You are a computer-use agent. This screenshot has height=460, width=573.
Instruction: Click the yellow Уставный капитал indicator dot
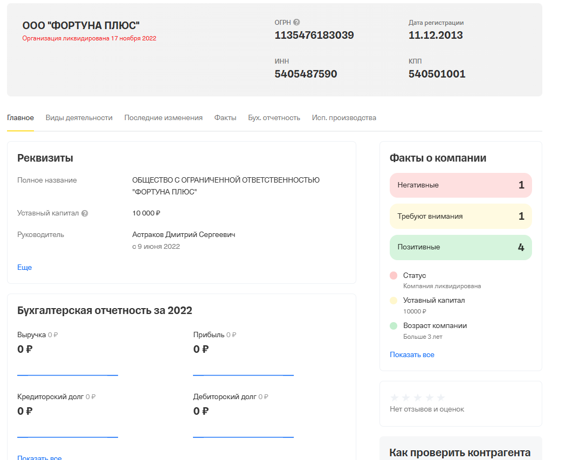click(x=394, y=301)
